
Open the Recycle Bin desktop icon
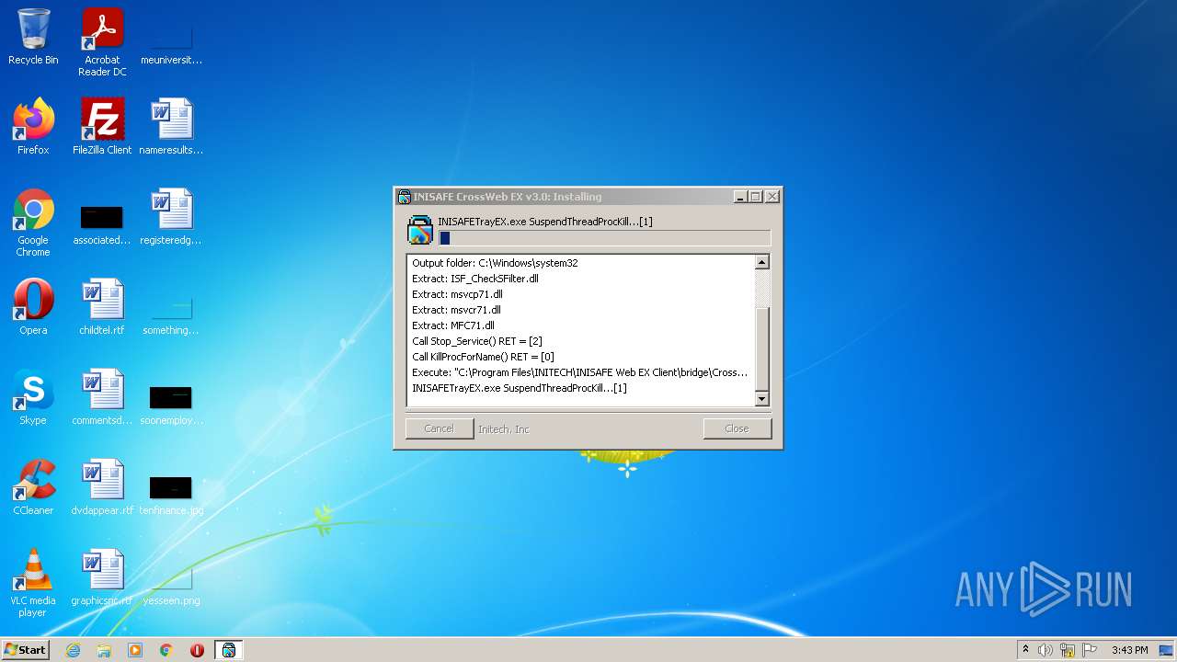click(x=33, y=37)
